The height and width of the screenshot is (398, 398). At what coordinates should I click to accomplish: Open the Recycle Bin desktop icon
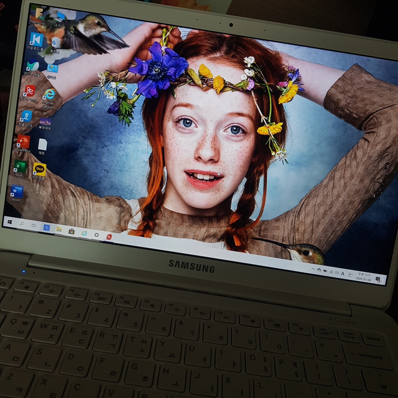[56, 43]
